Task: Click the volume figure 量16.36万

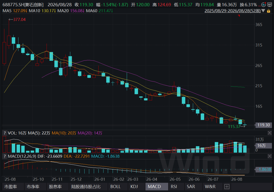Action: click(x=227, y=5)
